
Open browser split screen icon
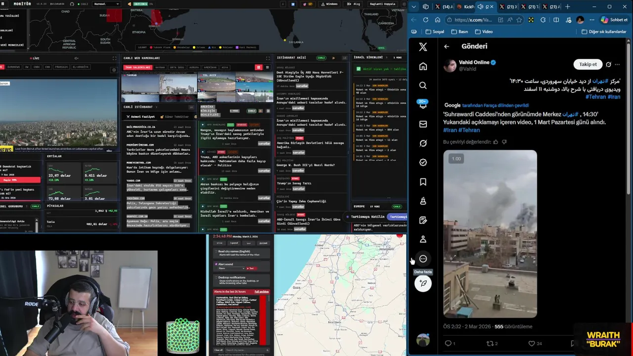click(x=556, y=20)
